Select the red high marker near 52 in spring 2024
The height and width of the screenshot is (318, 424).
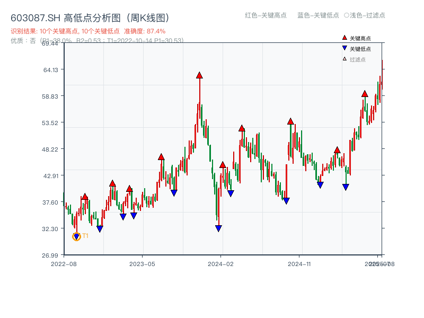pos(242,128)
